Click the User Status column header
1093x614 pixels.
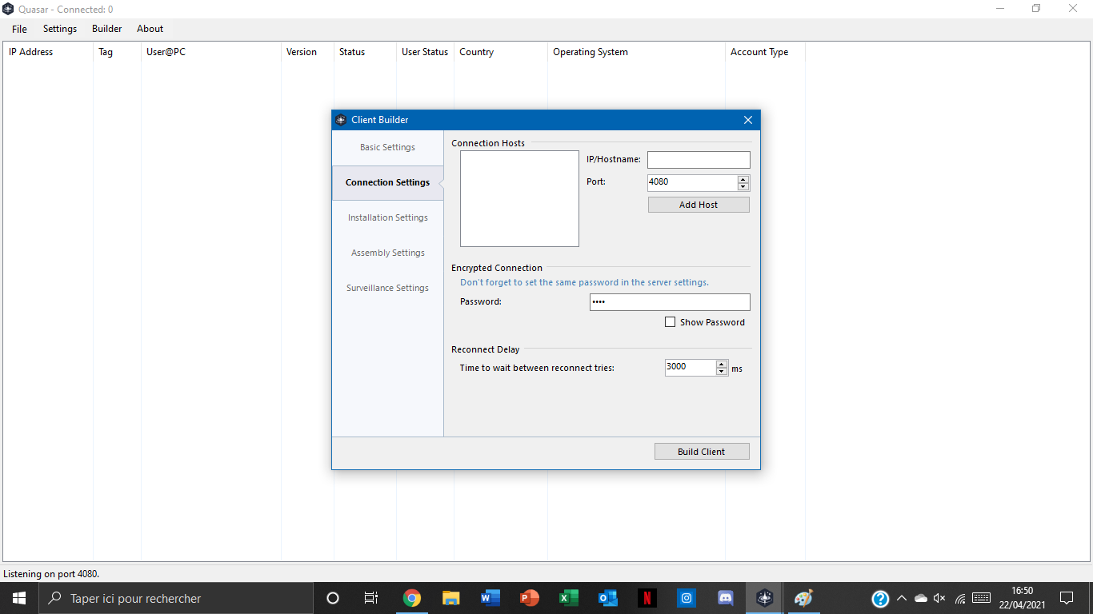coord(425,52)
